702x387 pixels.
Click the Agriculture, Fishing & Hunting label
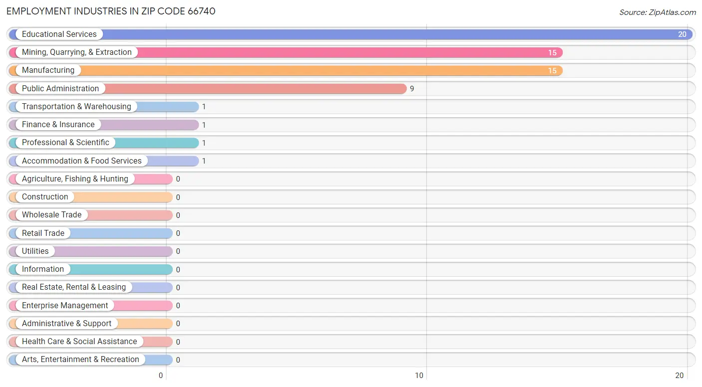click(x=75, y=179)
